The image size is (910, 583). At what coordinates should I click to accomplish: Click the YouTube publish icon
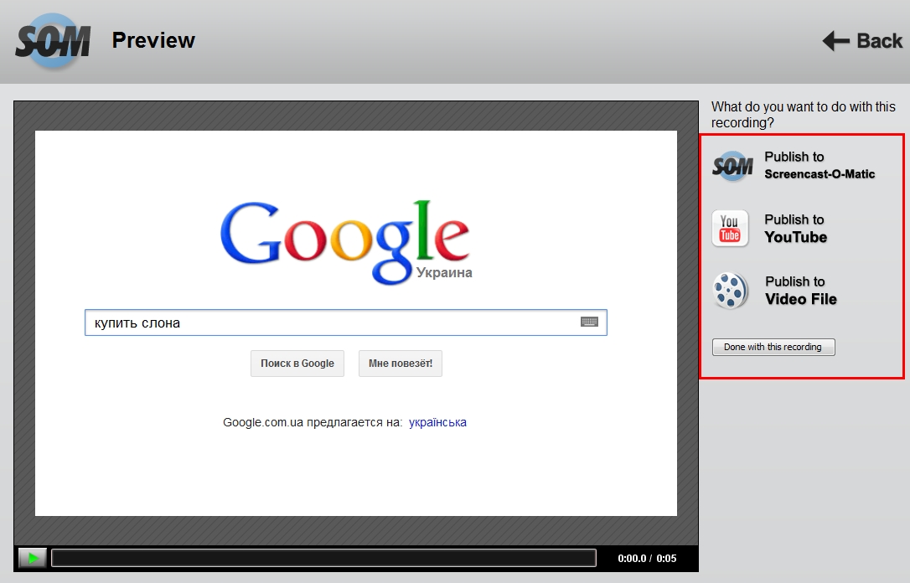(x=730, y=229)
